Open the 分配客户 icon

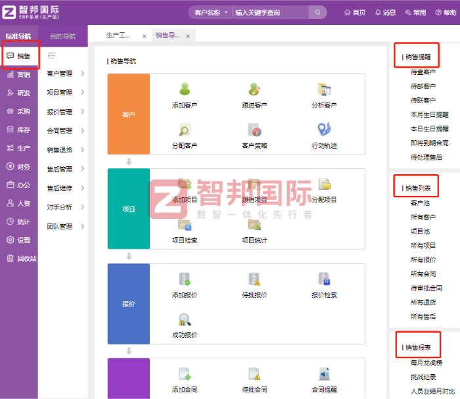(x=185, y=129)
